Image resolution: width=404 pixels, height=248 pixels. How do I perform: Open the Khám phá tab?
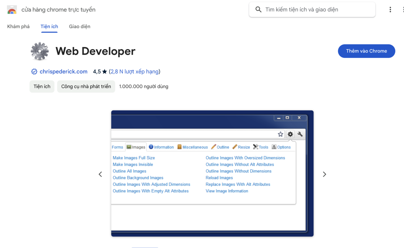coord(18,26)
